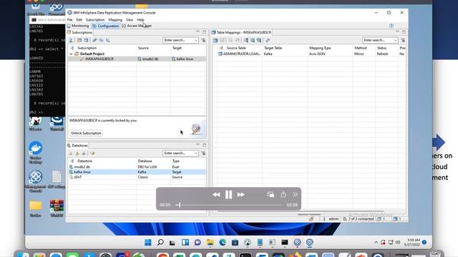Screen dimensions: 458x257
Task: Click the video progress slider track
Action: pyautogui.click(x=229, y=205)
